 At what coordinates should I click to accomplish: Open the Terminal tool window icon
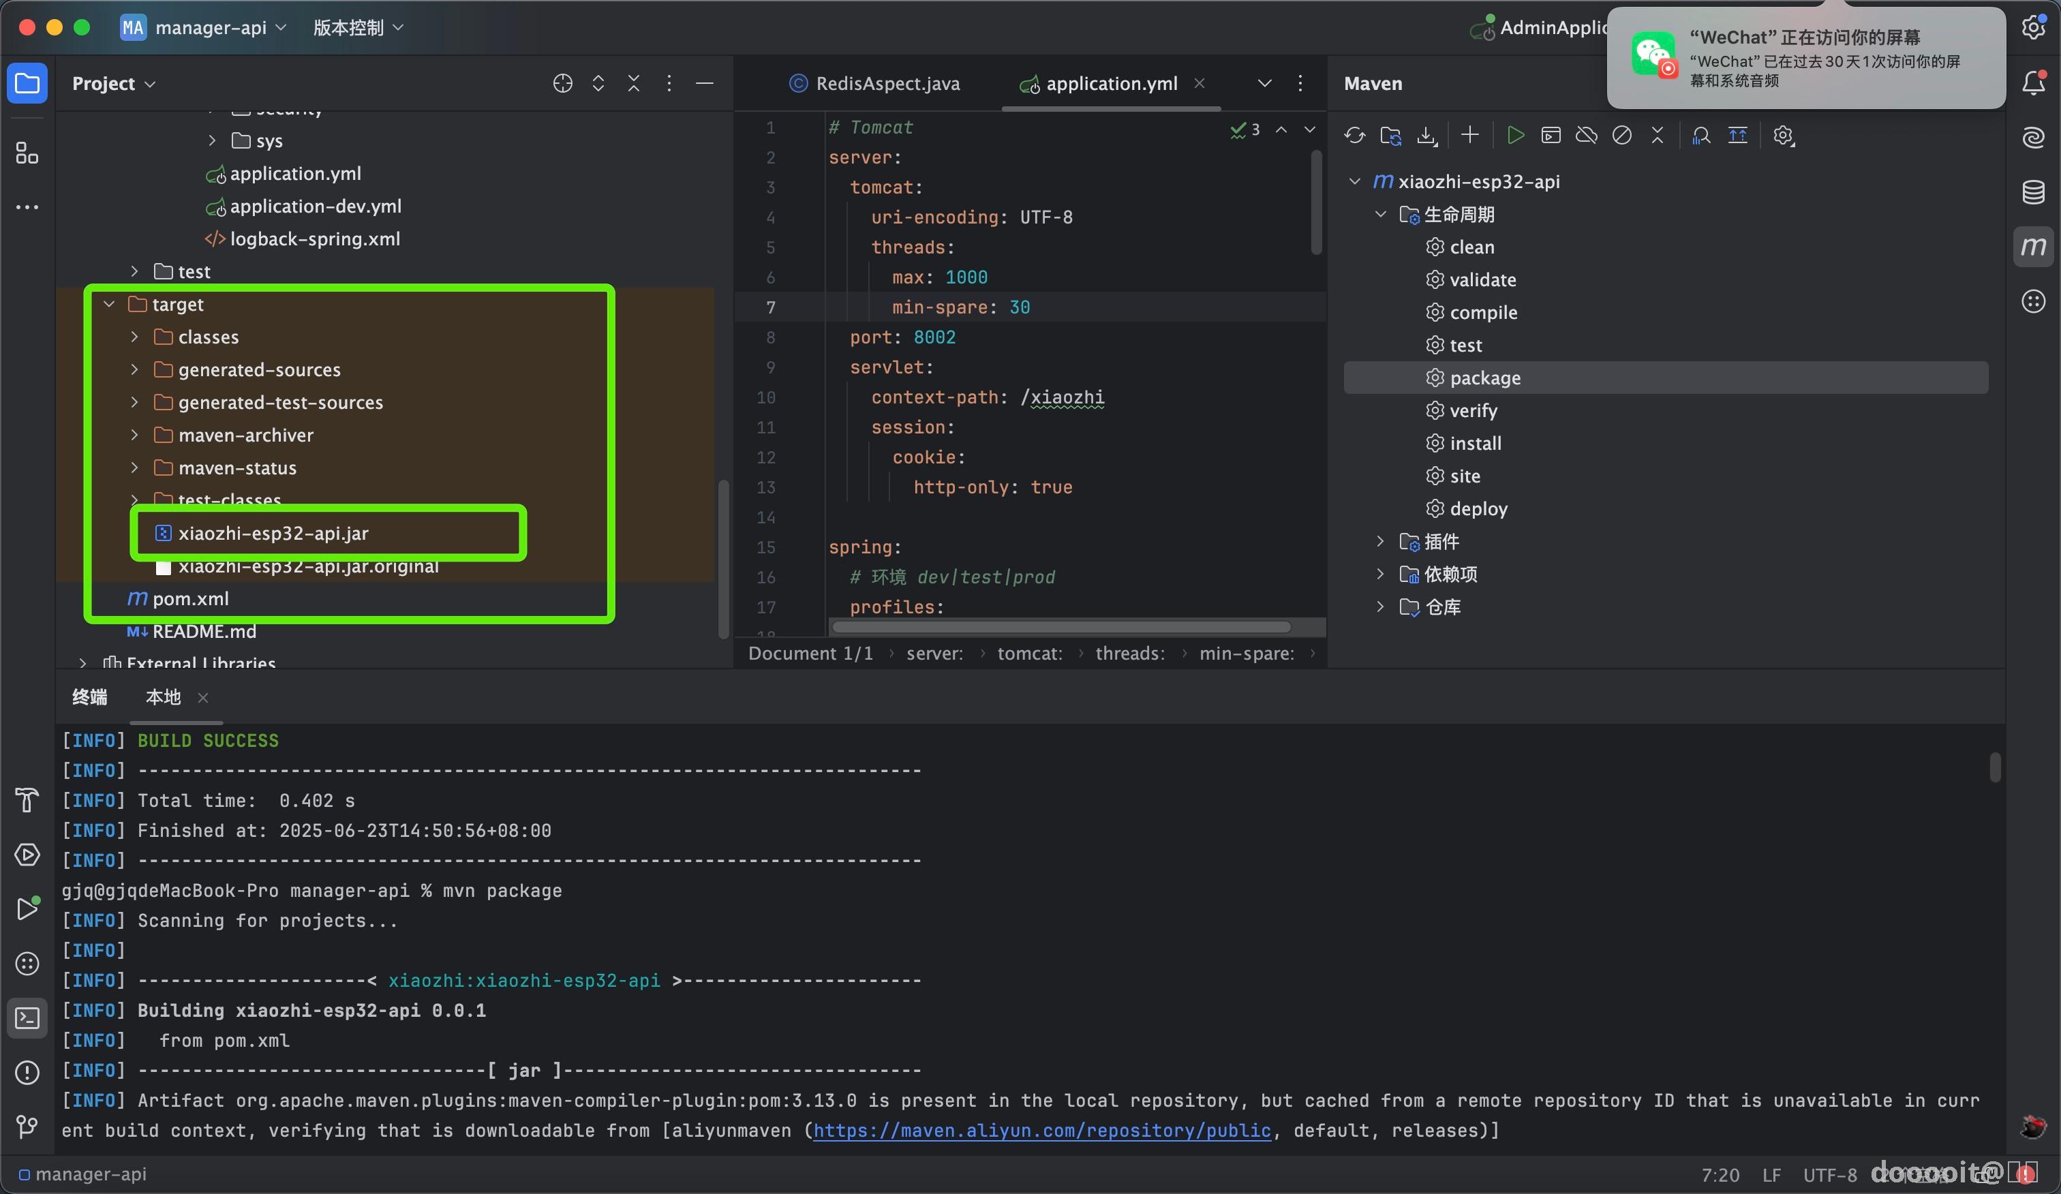pos(27,1018)
